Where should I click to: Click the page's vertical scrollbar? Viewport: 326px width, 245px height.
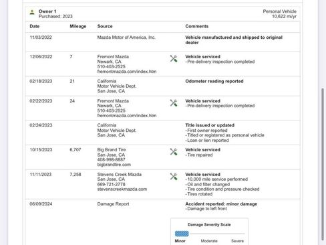pos(323,165)
